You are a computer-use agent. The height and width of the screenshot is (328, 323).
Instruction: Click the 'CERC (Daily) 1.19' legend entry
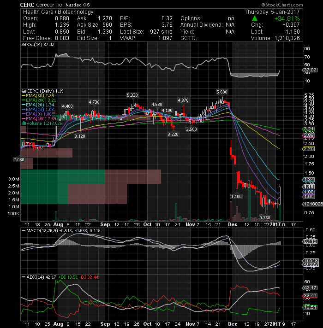(x=45, y=91)
